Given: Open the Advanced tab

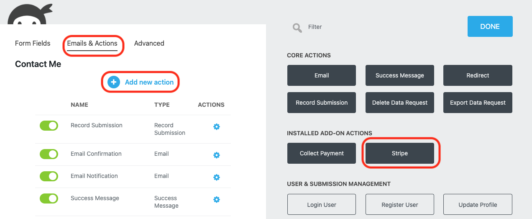Looking at the screenshot, I should pos(149,43).
